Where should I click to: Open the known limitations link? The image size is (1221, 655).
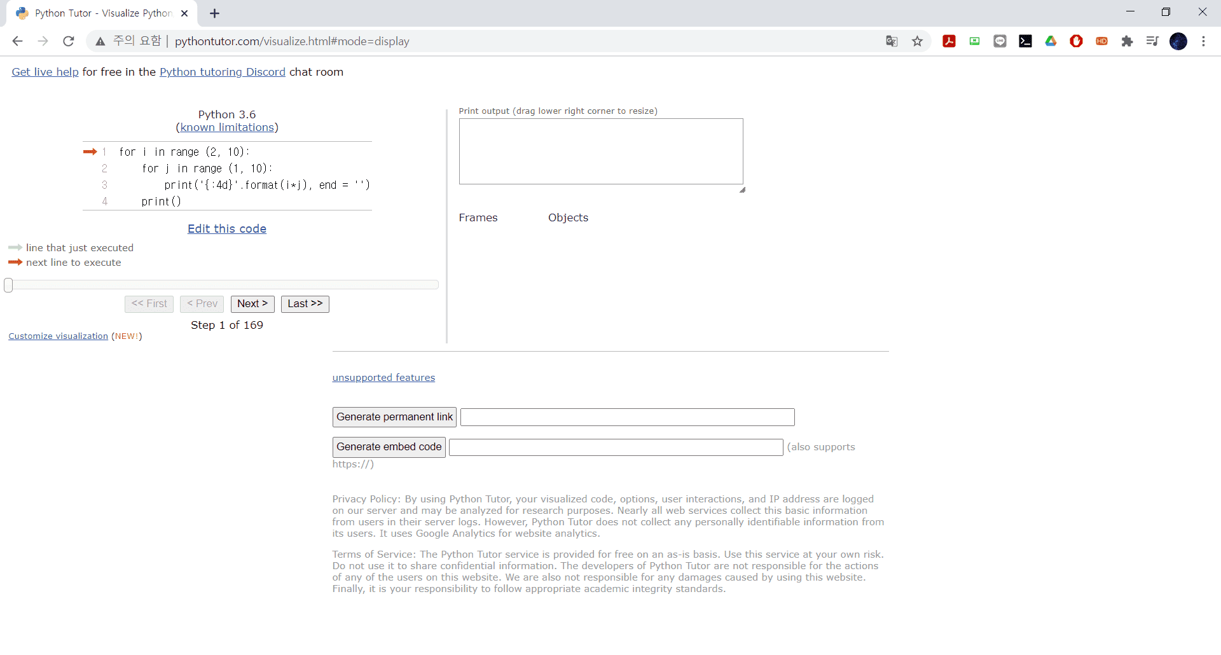point(227,127)
